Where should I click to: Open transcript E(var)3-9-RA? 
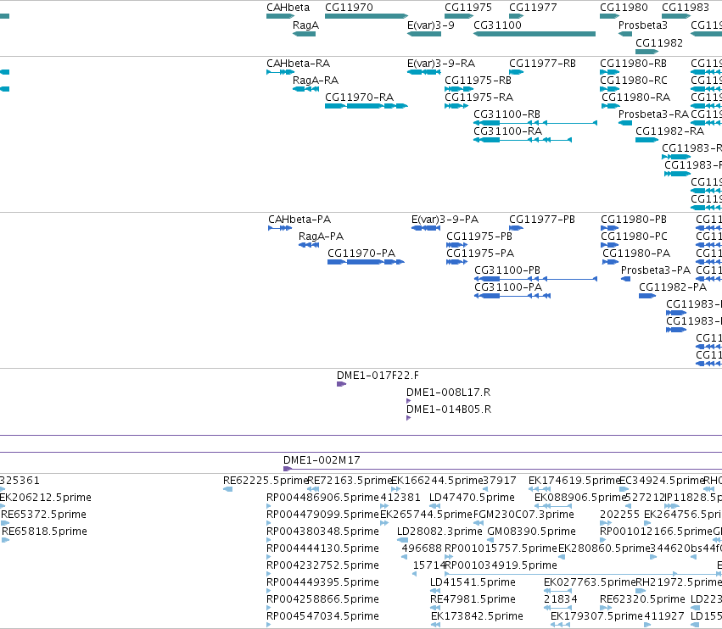point(424,72)
